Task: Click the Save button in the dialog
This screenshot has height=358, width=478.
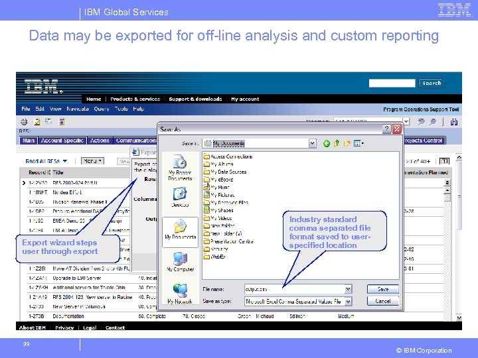Action: [383, 289]
